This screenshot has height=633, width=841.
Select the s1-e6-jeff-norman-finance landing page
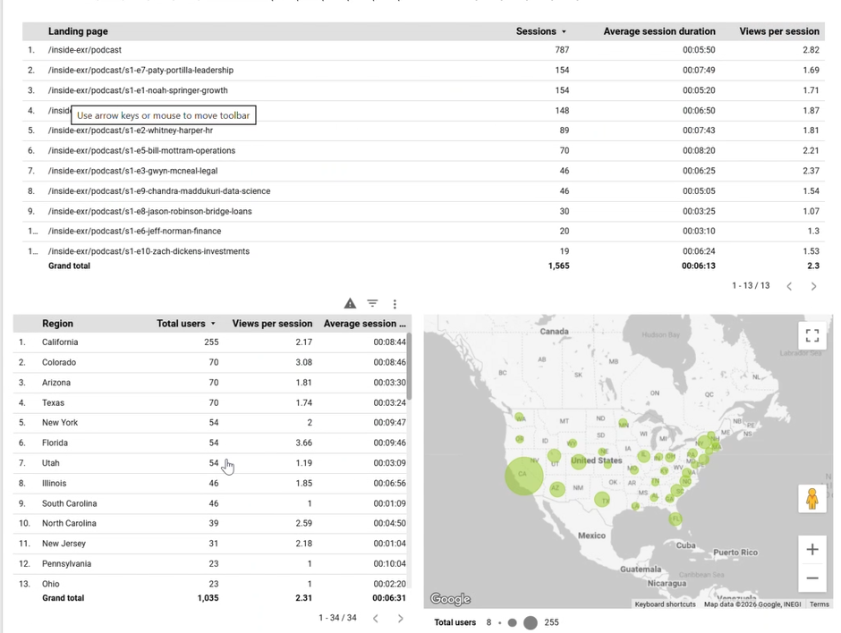[x=423, y=231]
